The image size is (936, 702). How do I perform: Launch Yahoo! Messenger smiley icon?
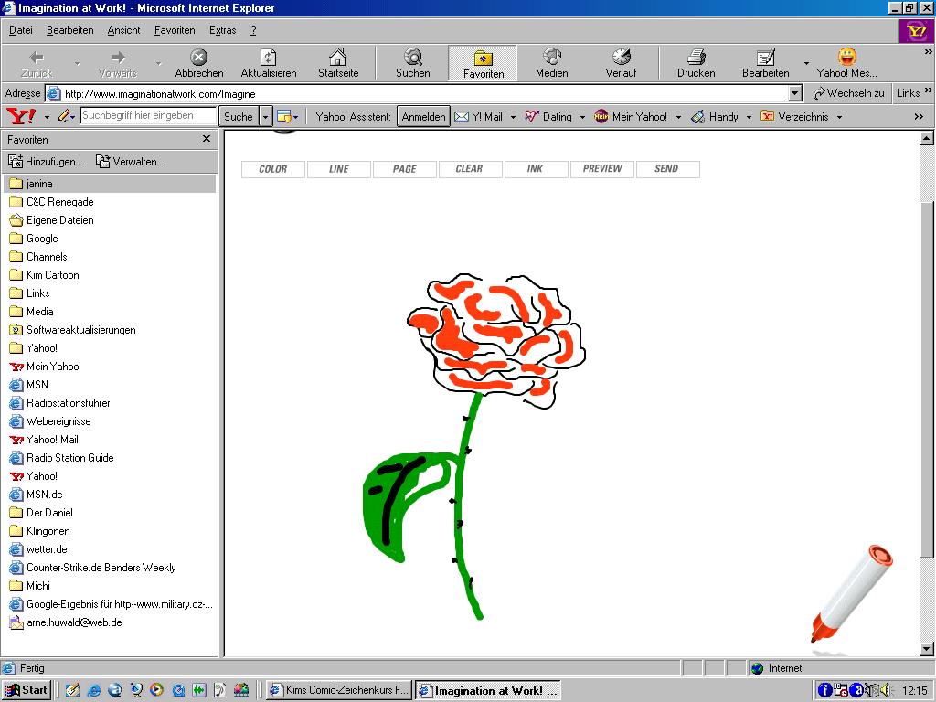pos(846,58)
